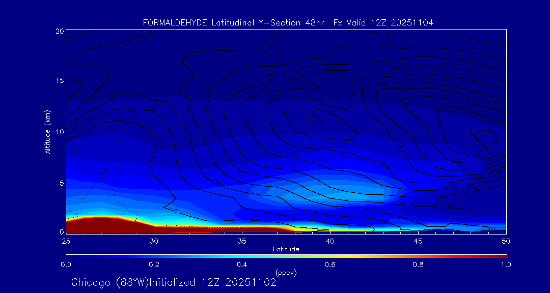Click altitude axis tick label 15
Image resolution: width=550 pixels, height=293 pixels.
(59, 80)
